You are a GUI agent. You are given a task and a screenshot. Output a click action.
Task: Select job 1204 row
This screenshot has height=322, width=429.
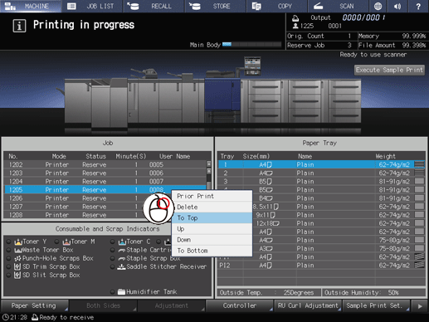105,182
